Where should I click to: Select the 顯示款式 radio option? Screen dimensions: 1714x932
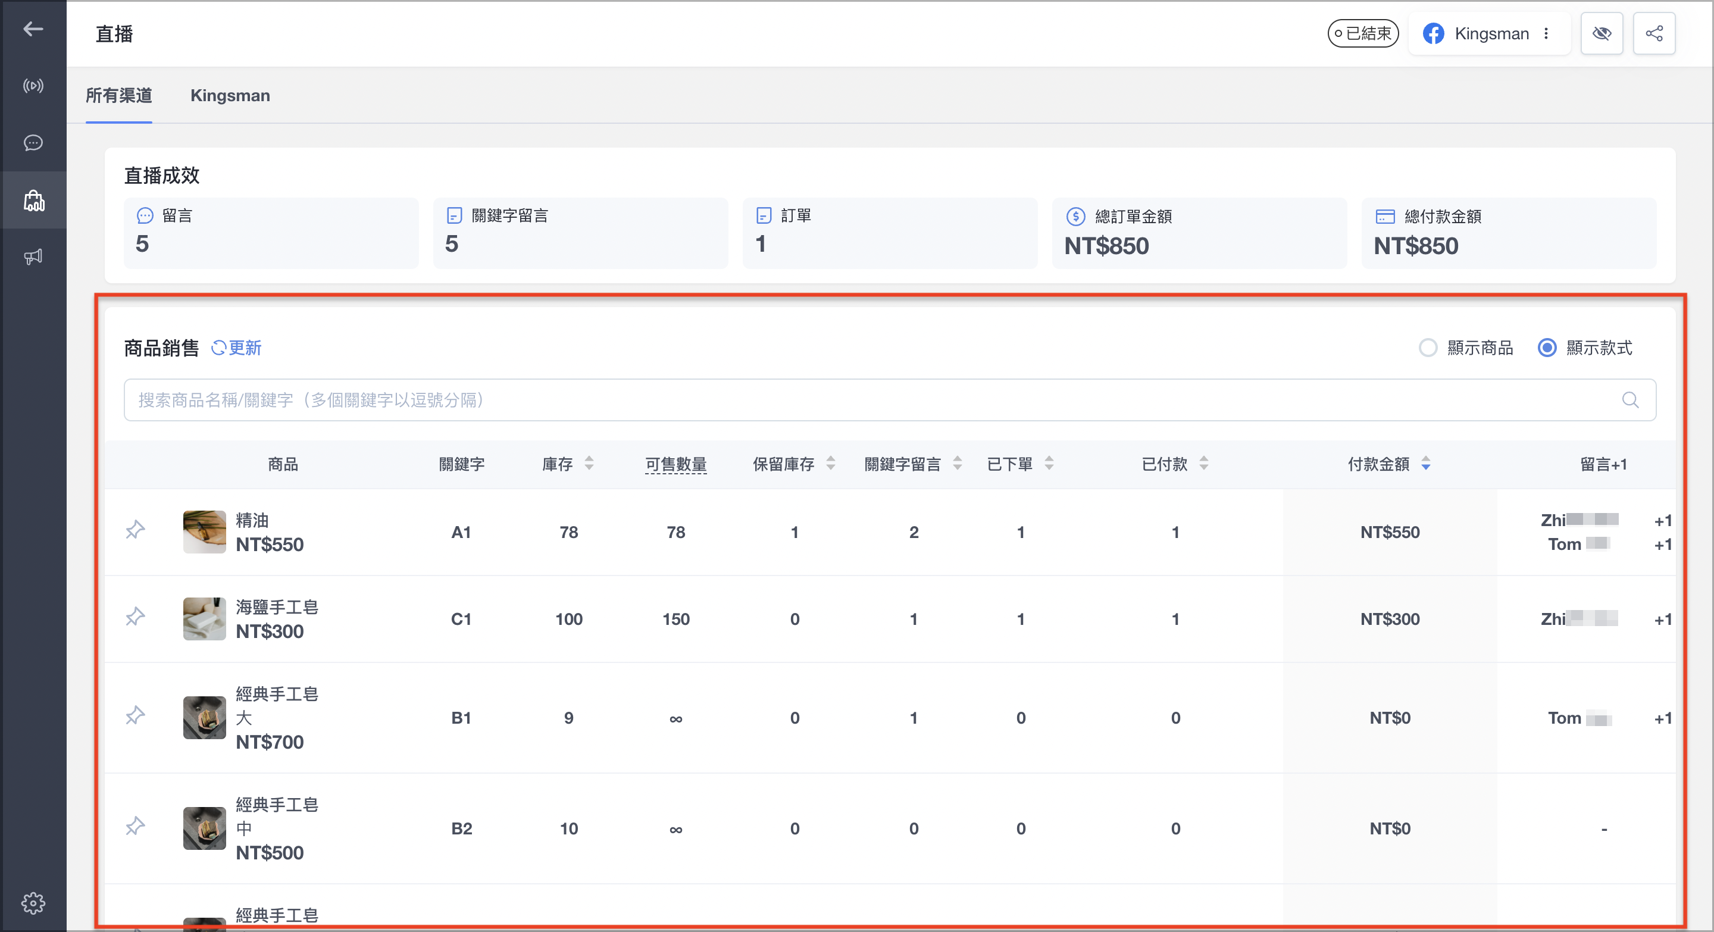pos(1547,348)
